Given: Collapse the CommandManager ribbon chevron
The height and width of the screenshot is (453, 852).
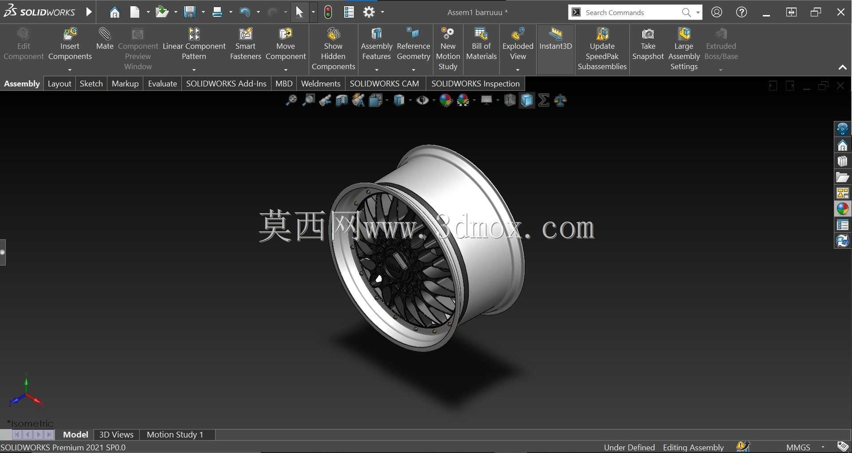Looking at the screenshot, I should [842, 68].
